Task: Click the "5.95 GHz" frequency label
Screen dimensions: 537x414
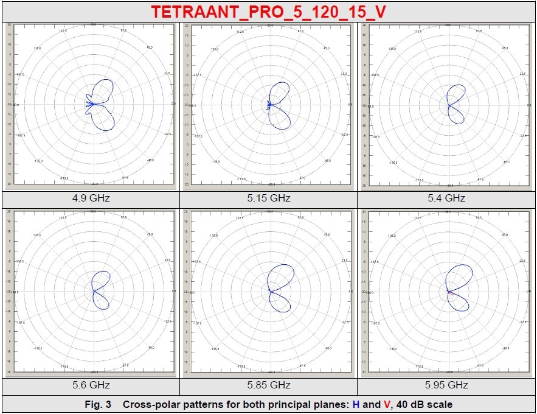Action: 447,385
